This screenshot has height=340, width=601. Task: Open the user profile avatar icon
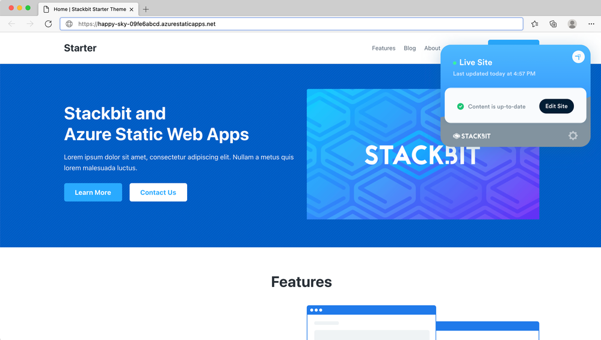coord(572,23)
